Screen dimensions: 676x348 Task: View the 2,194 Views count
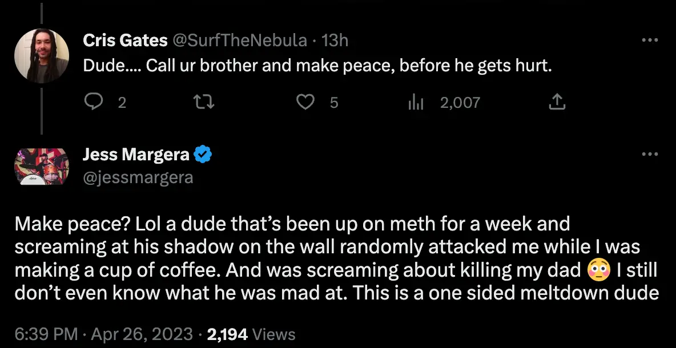250,334
